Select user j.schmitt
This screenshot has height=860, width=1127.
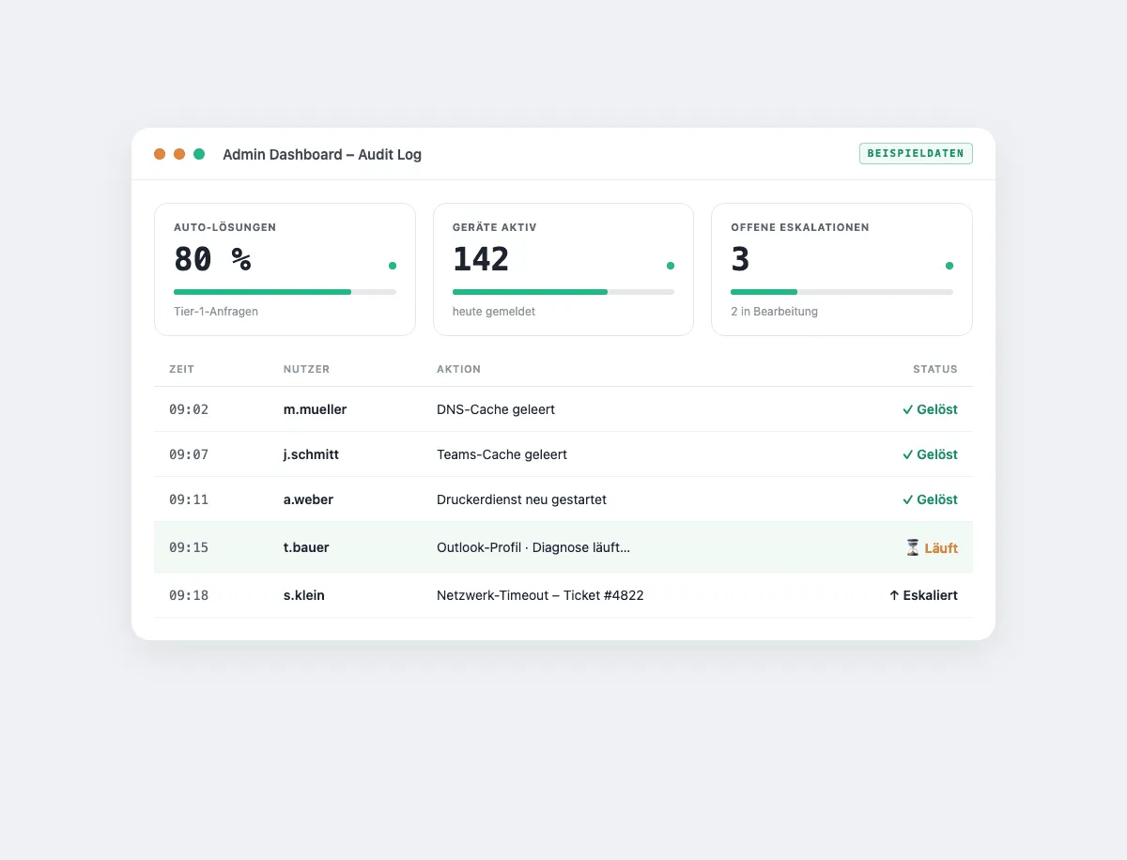(x=311, y=454)
